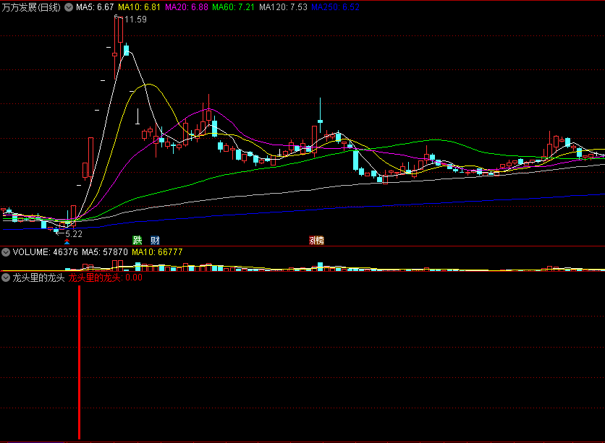Click the red-blue arrow signal marker under 5.22
This screenshot has width=605, height=443.
67,241
